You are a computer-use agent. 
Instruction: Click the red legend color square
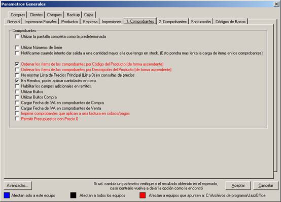tap(143, 195)
